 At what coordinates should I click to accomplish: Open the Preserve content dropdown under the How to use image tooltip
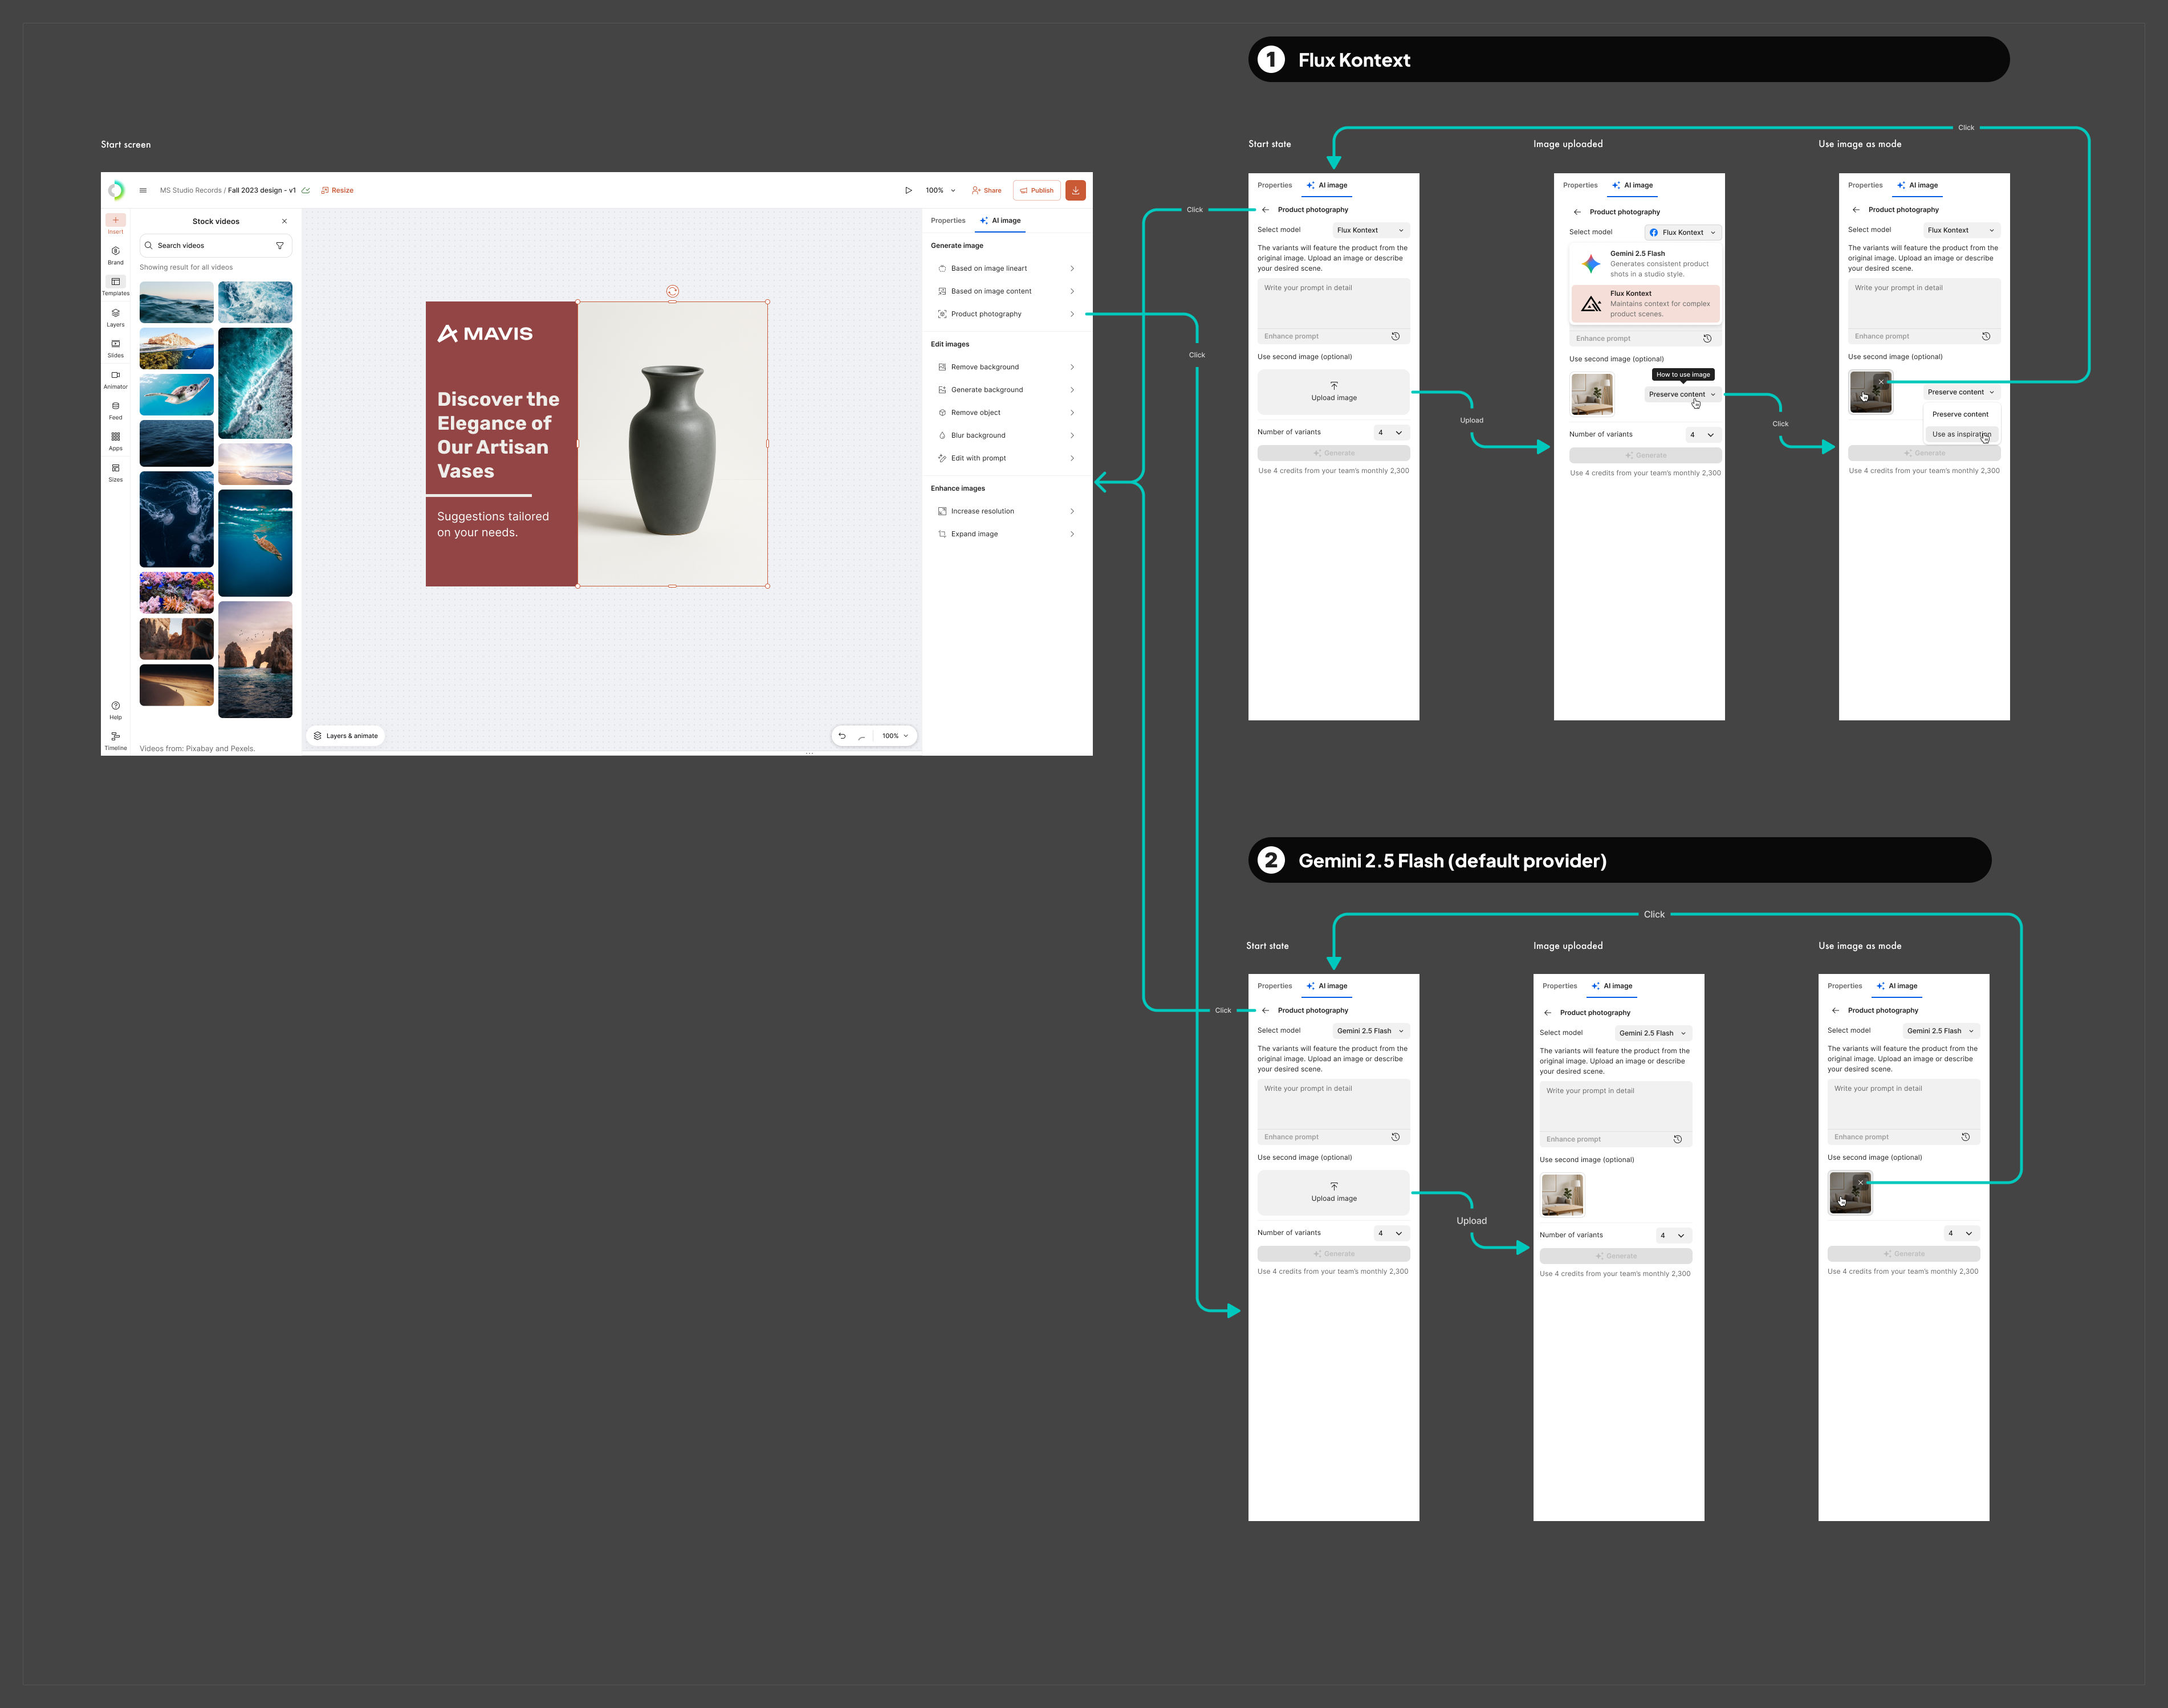pos(1683,394)
